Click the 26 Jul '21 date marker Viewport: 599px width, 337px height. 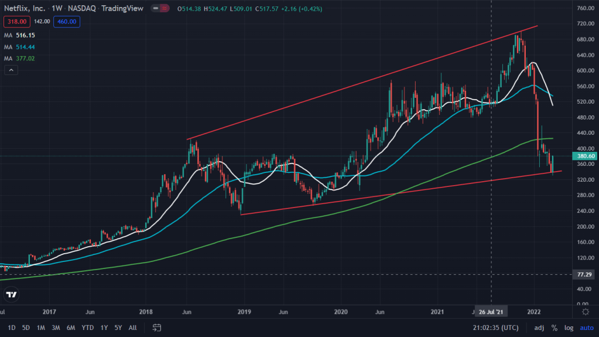[x=491, y=312]
